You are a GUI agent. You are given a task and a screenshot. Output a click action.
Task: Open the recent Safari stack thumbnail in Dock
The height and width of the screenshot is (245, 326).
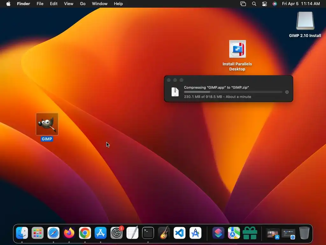click(288, 233)
